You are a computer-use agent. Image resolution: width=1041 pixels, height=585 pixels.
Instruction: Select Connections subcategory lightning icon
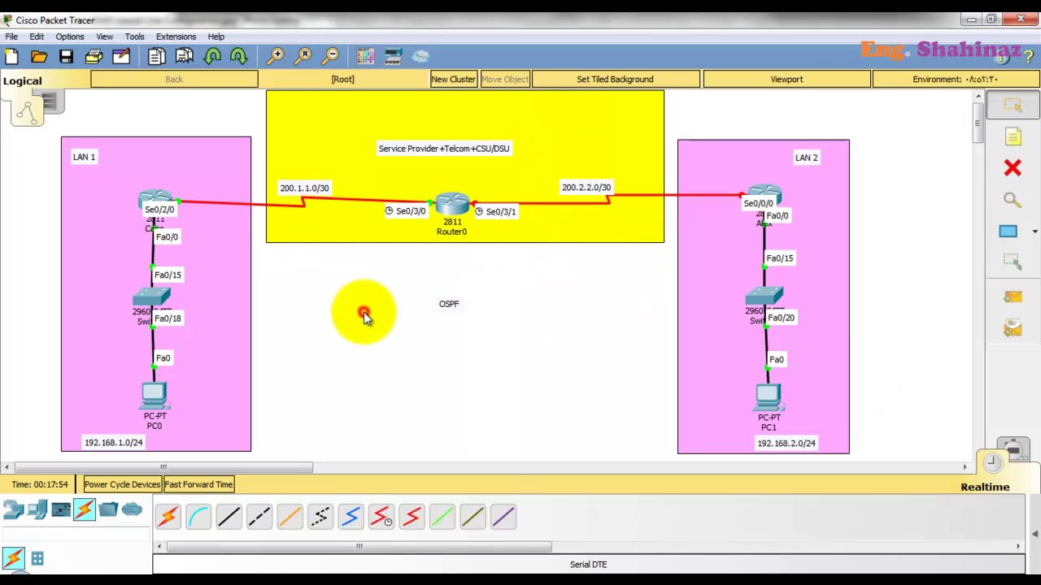(13, 558)
